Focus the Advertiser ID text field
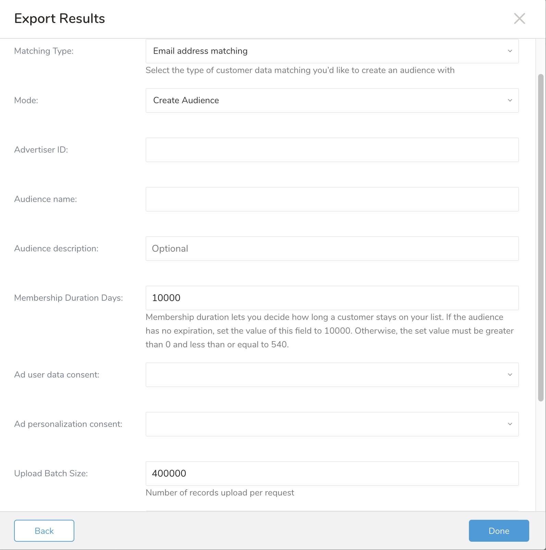The height and width of the screenshot is (550, 546). point(332,150)
